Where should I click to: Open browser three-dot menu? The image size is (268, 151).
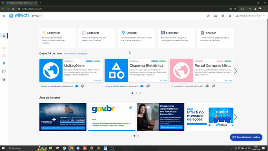(265, 9)
